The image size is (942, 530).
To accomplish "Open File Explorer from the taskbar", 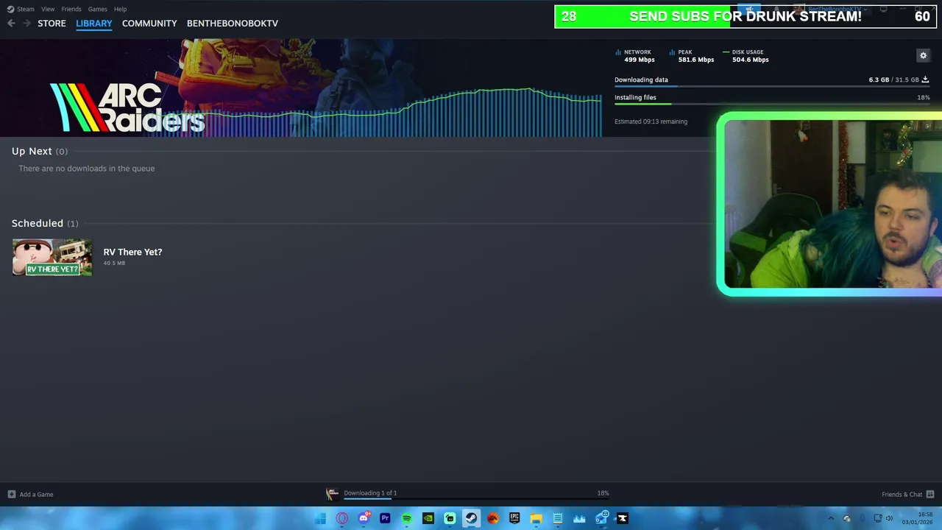I will [536, 518].
